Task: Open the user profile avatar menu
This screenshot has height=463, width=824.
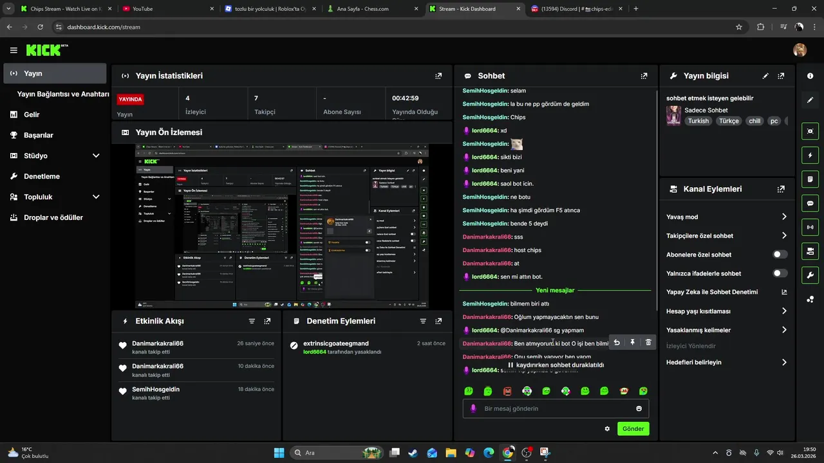Action: (x=800, y=50)
